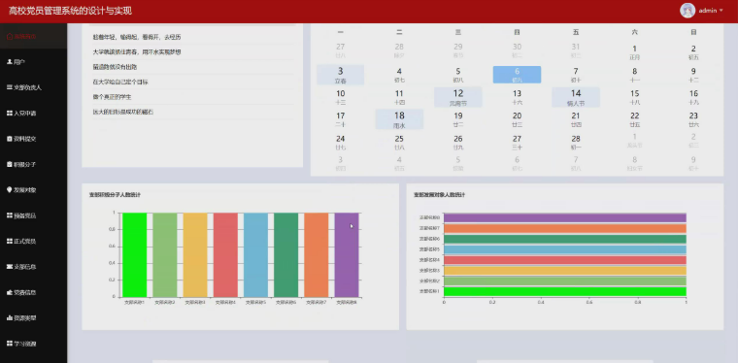Pick calendar date 13 十六
The width and height of the screenshot is (738, 363).
(517, 97)
